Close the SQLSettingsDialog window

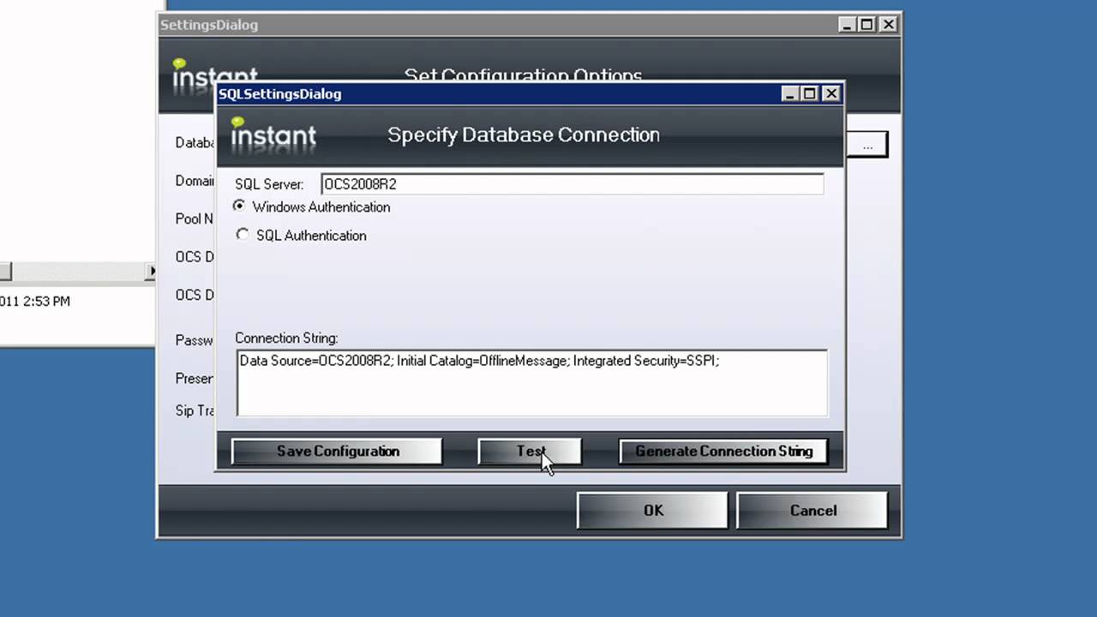830,94
